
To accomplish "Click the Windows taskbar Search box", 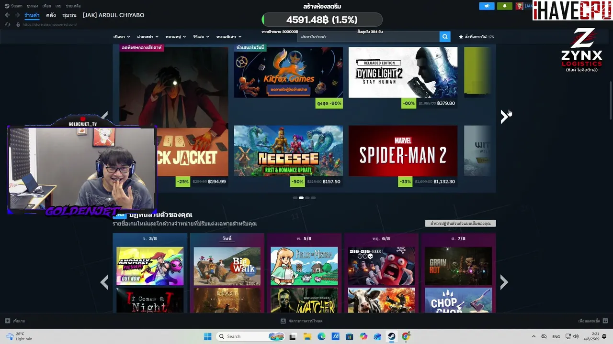I will tap(250, 336).
